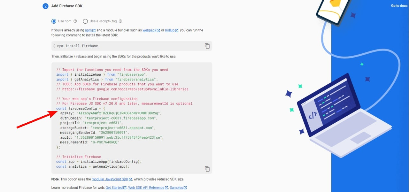
Task: Open the npm link
Action: coord(88,30)
